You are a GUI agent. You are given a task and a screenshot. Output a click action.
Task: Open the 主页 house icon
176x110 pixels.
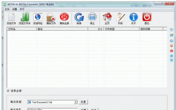pos(107,17)
